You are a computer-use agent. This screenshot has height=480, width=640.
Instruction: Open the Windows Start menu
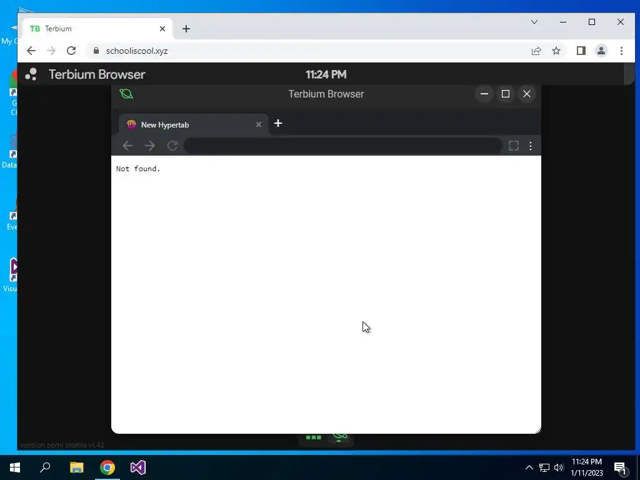15,467
